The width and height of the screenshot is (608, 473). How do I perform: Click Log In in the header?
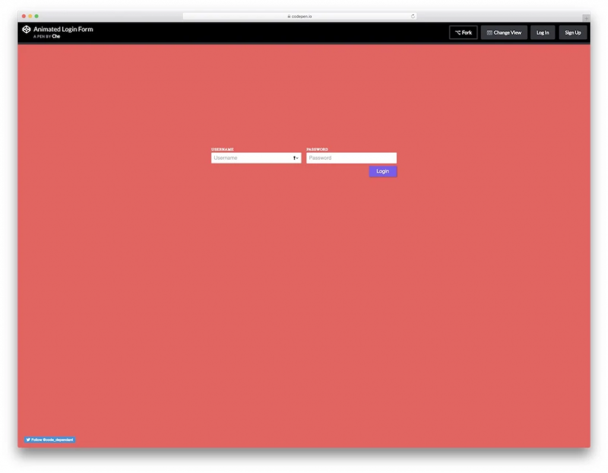pyautogui.click(x=542, y=33)
